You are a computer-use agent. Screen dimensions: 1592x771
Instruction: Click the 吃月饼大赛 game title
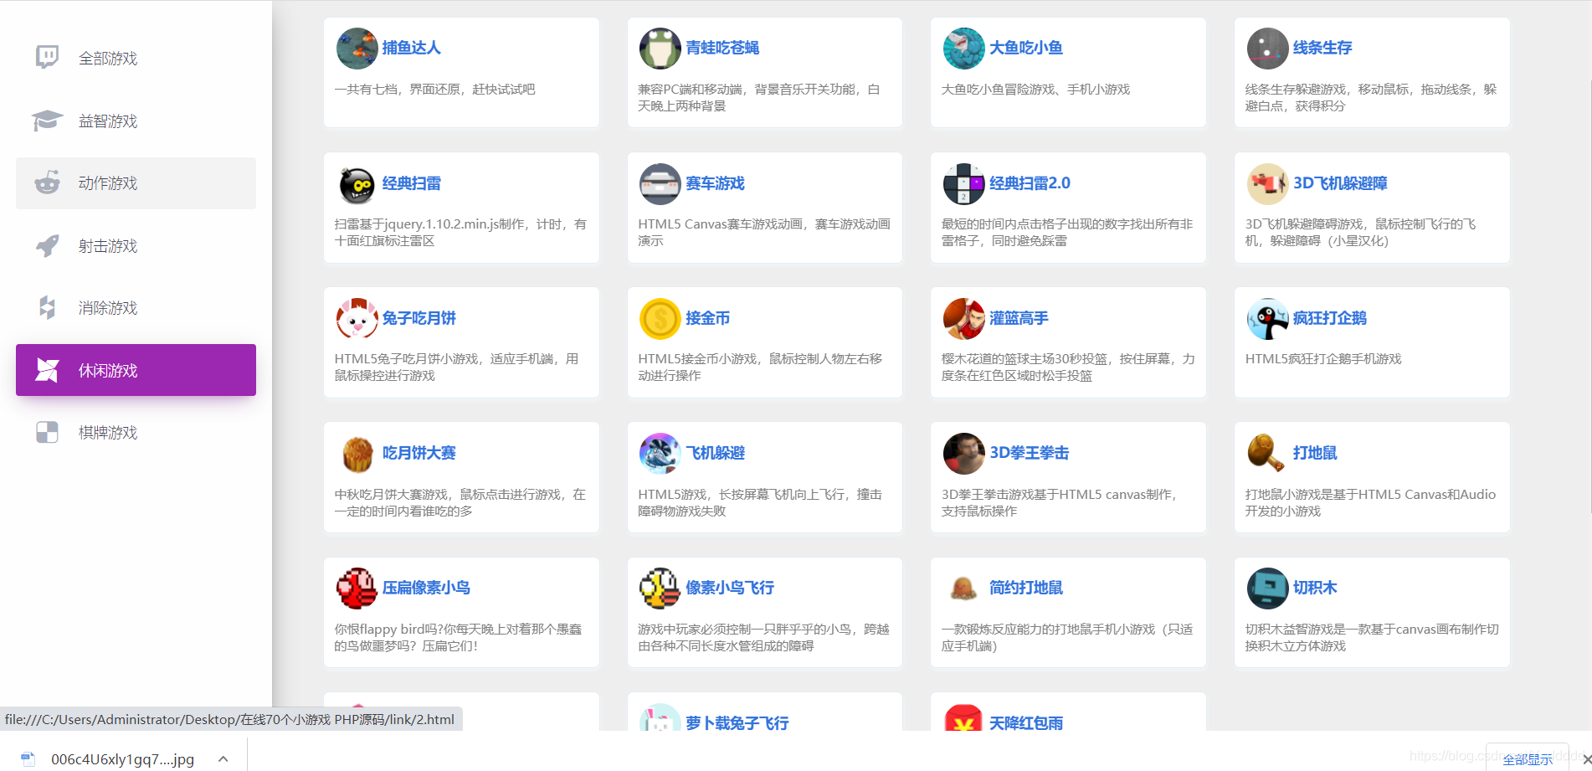coord(419,453)
